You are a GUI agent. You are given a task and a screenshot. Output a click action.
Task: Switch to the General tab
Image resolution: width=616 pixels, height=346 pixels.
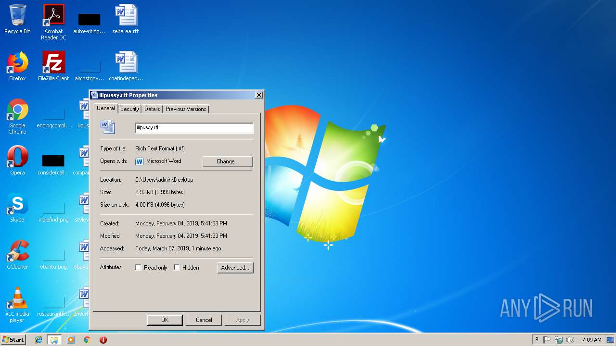click(105, 108)
